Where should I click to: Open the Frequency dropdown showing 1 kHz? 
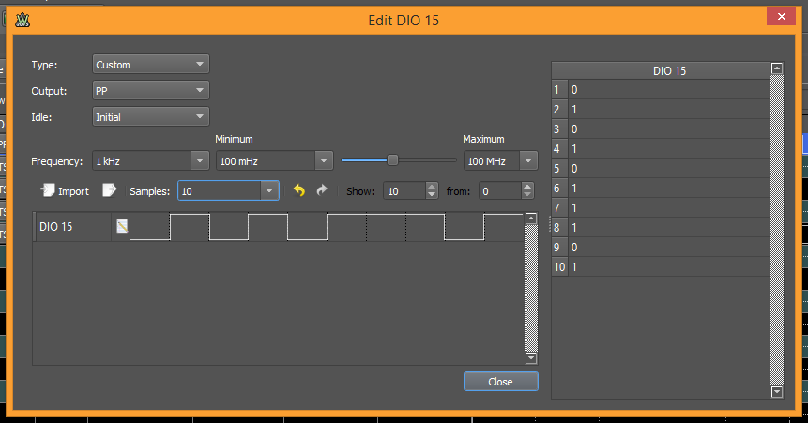pyautogui.click(x=151, y=161)
